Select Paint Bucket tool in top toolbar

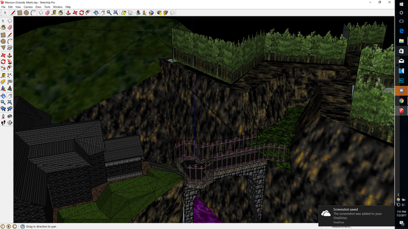[61, 13]
